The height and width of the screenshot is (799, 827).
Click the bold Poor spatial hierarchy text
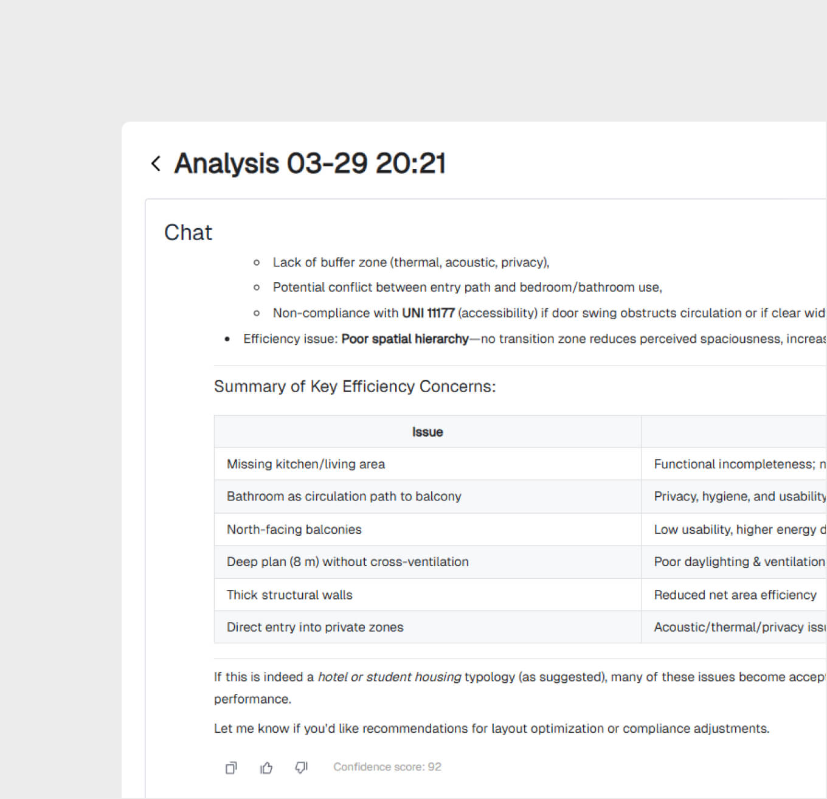(404, 339)
